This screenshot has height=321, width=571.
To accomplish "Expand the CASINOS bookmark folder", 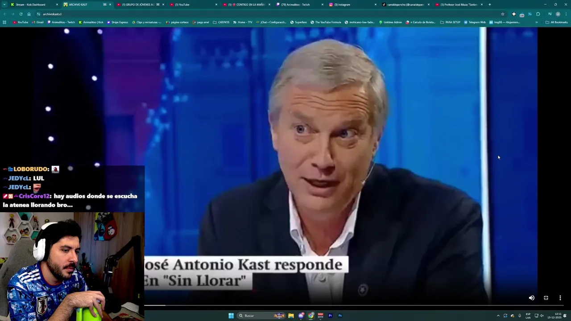I will tap(221, 22).
